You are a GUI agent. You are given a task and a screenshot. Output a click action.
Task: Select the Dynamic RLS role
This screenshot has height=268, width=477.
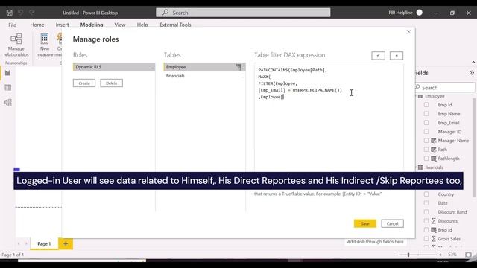point(114,67)
